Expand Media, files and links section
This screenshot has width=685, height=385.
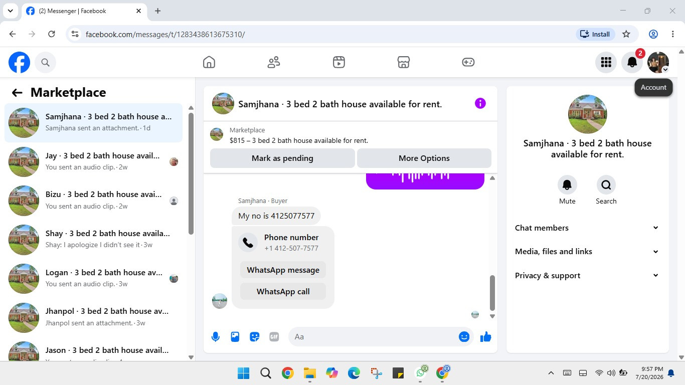(x=587, y=252)
